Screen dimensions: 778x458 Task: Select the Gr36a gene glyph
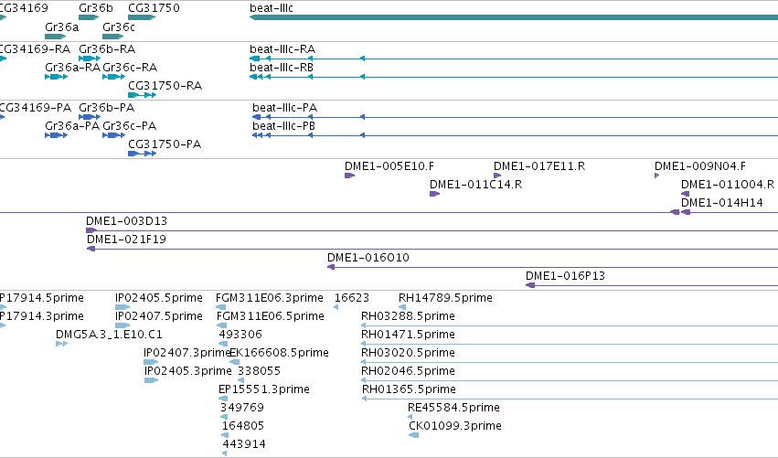(55, 37)
